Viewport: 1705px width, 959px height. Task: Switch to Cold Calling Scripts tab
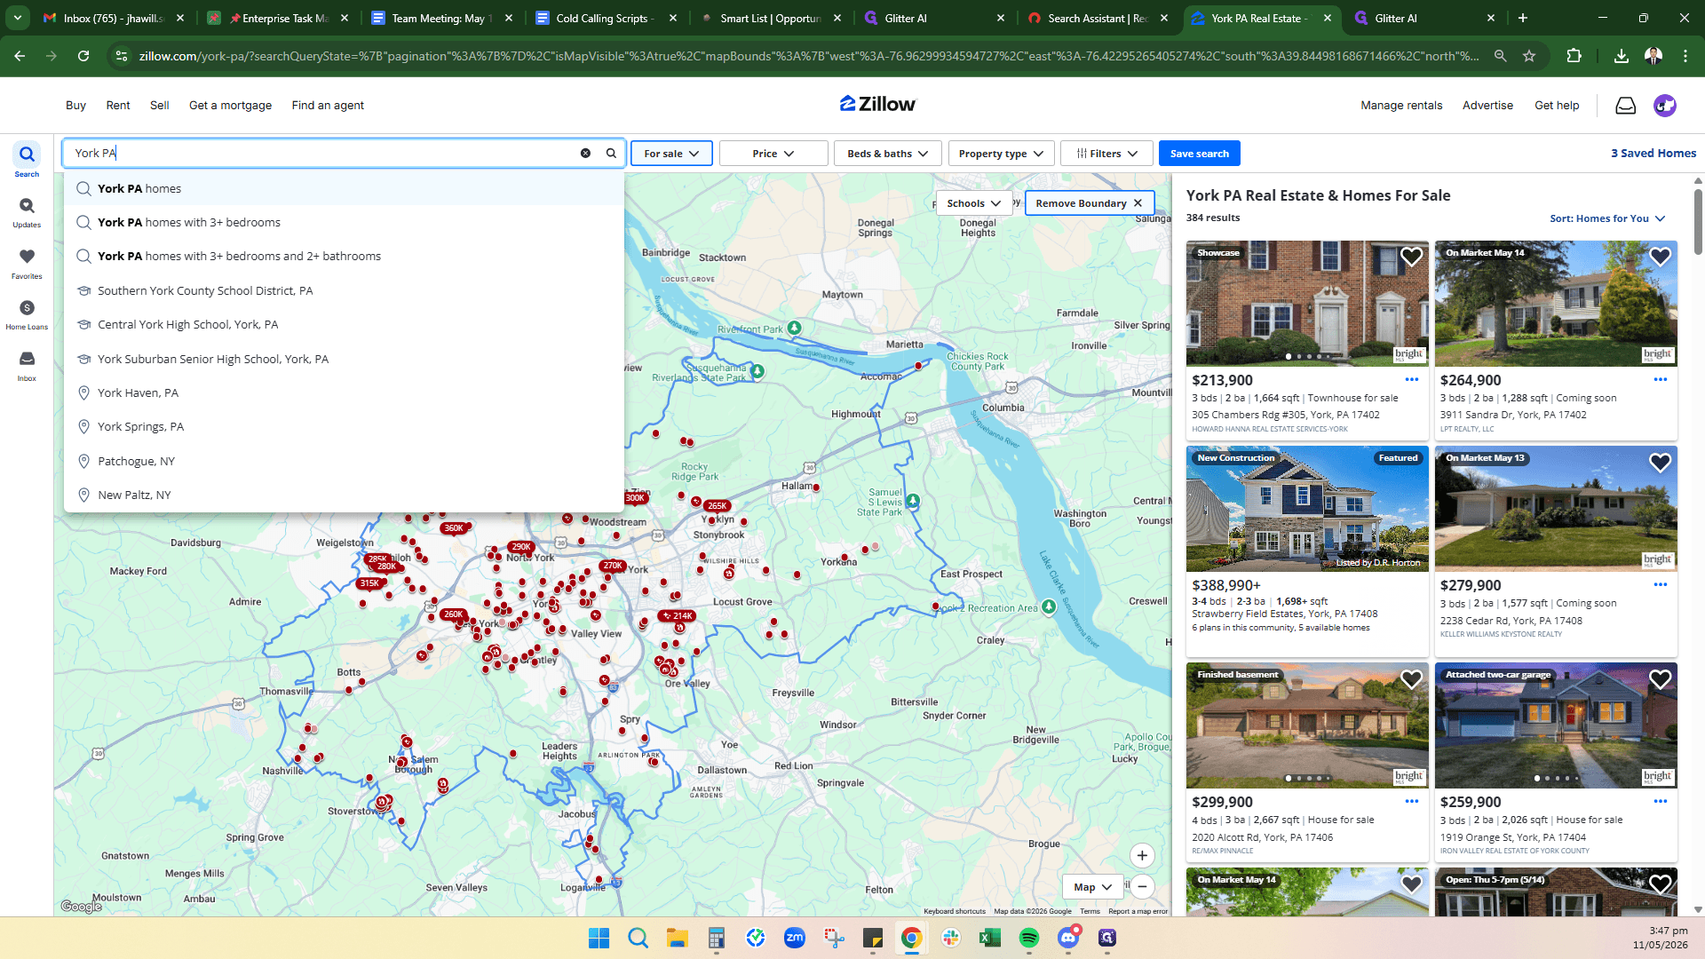[x=607, y=18]
